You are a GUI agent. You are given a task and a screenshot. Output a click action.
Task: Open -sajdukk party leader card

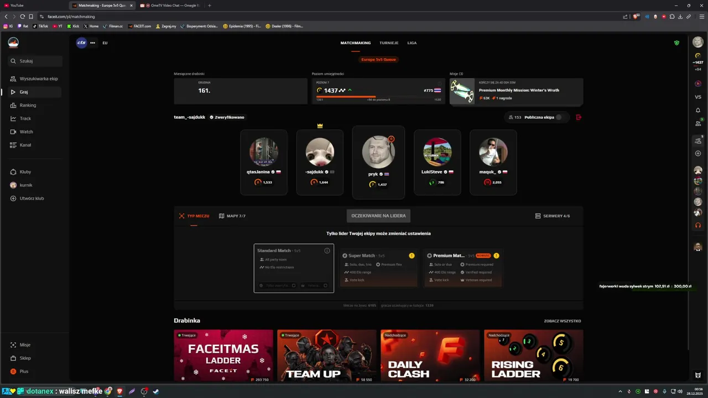(x=320, y=162)
